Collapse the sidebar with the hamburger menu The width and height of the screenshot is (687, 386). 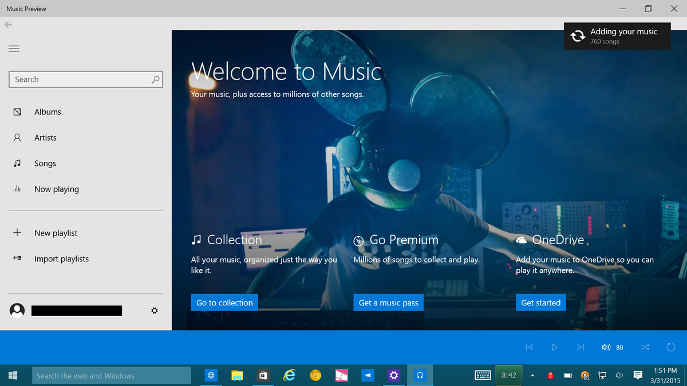[14, 49]
